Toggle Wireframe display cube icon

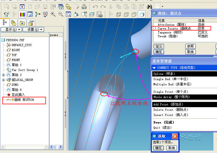[x=119, y=14]
